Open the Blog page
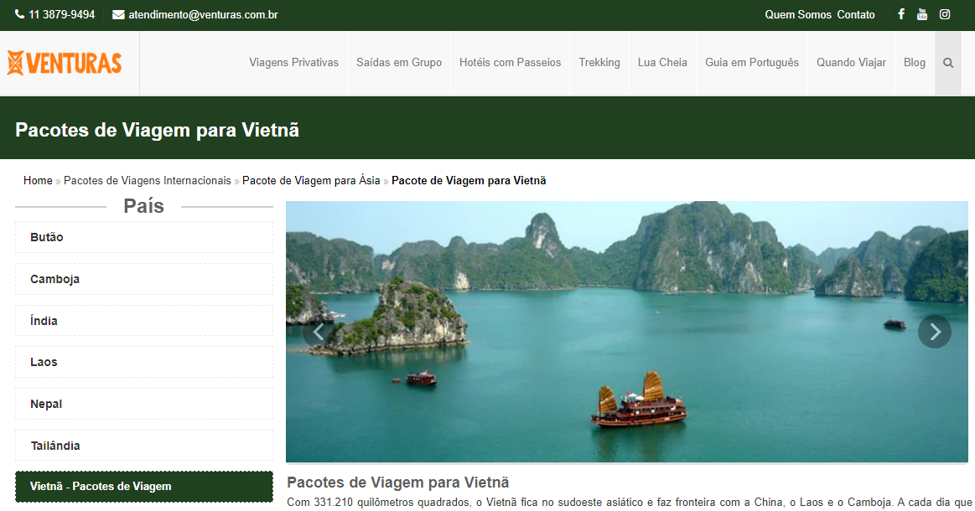Viewport: 975px width, 511px height. tap(914, 63)
